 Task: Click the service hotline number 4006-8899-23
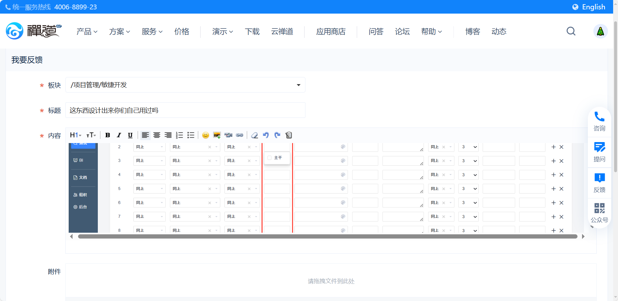[75, 7]
